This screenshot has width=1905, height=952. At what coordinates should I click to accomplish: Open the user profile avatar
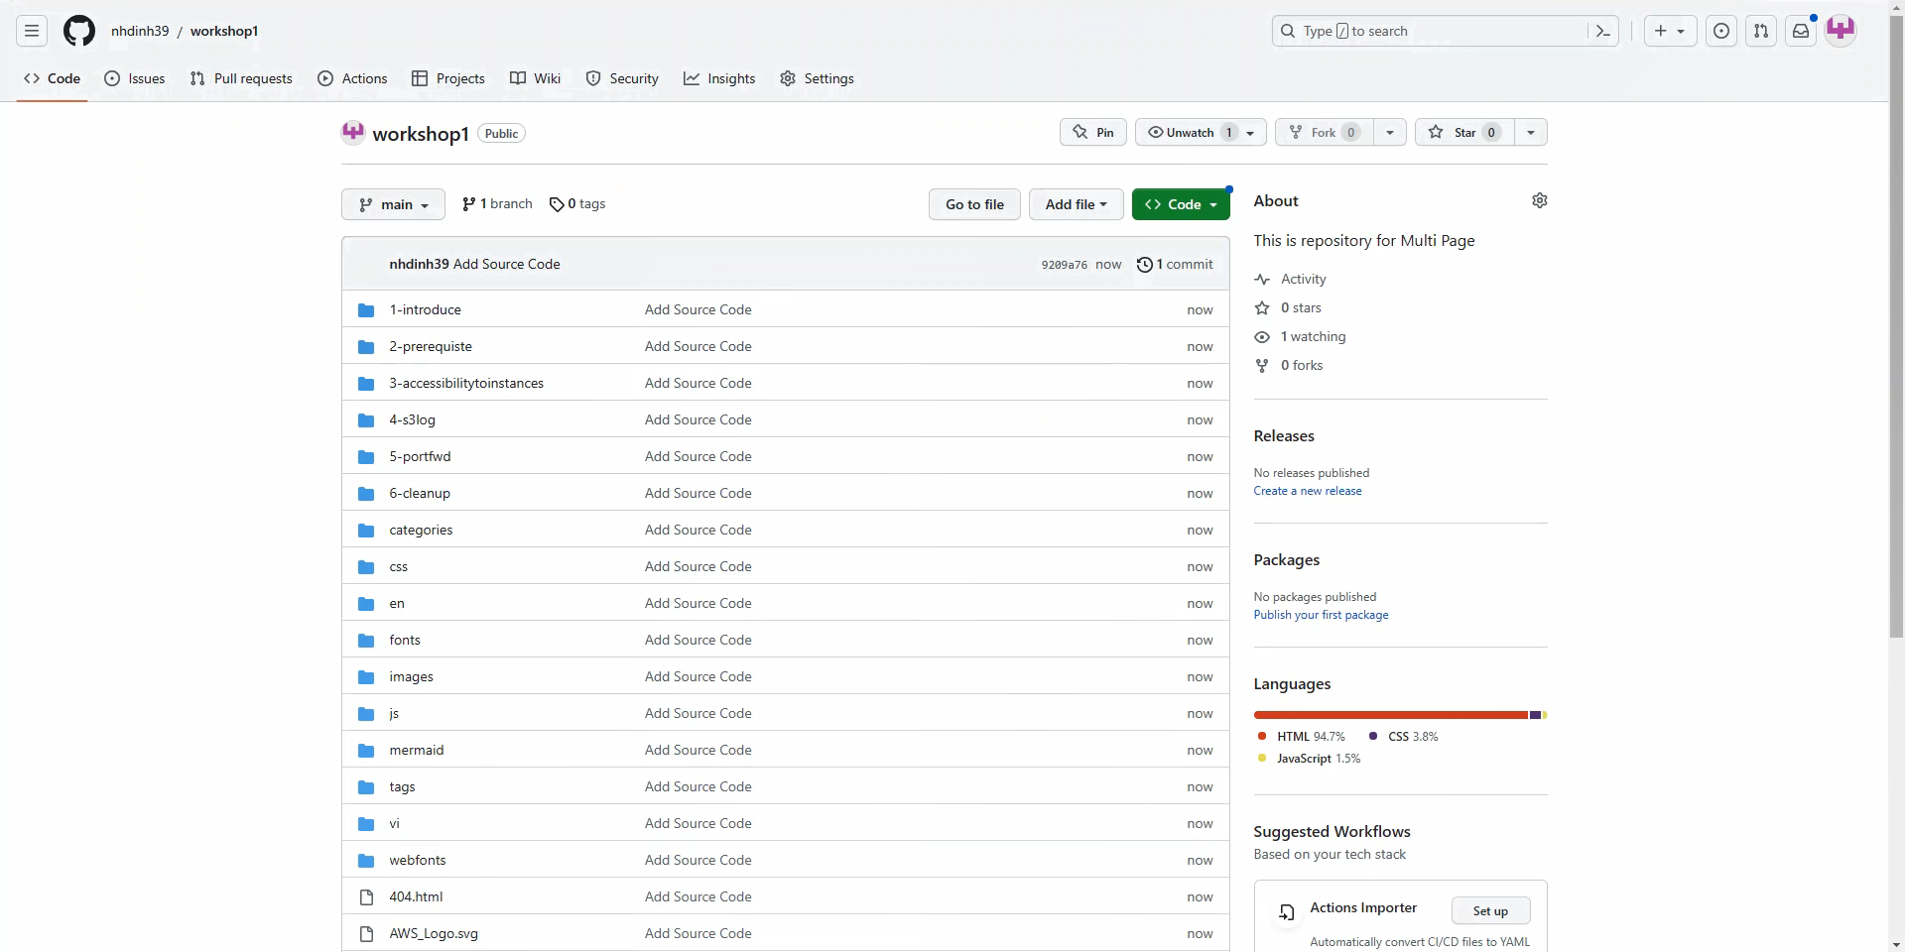(x=1841, y=31)
